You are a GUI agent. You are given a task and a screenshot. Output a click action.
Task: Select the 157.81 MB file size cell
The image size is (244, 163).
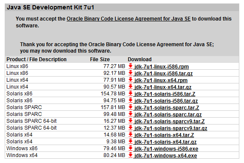point(113,107)
